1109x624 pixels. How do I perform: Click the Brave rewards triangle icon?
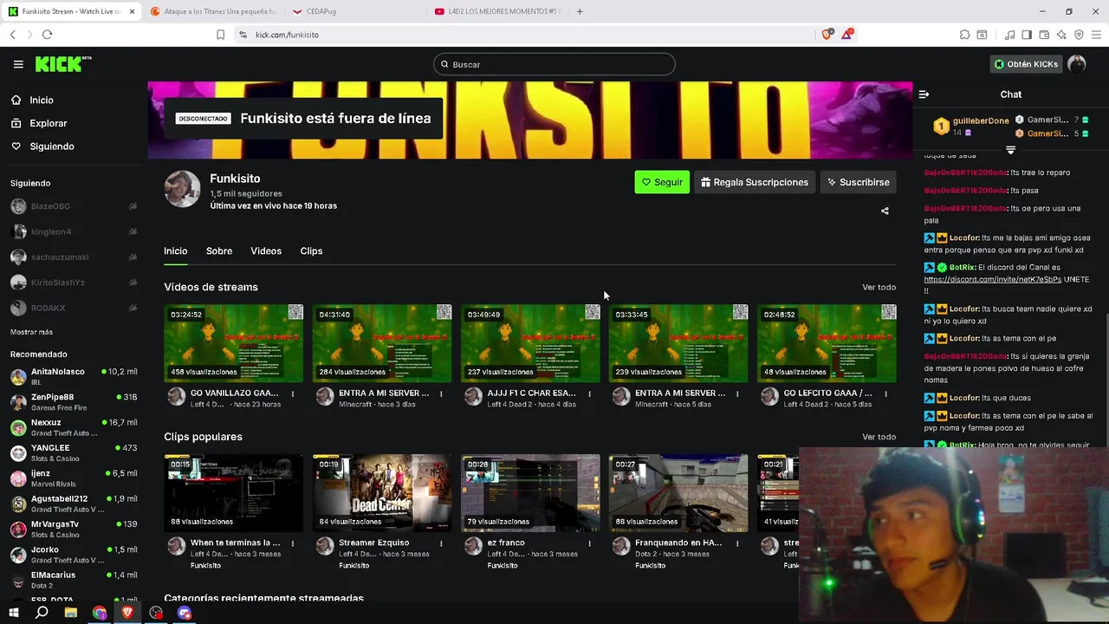[x=846, y=35]
